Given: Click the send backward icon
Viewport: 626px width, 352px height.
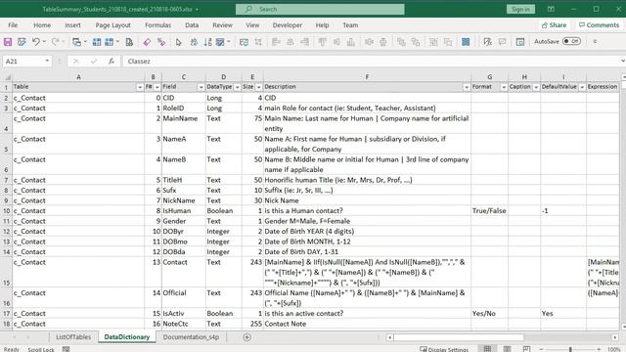Looking at the screenshot, I should point(416,42).
